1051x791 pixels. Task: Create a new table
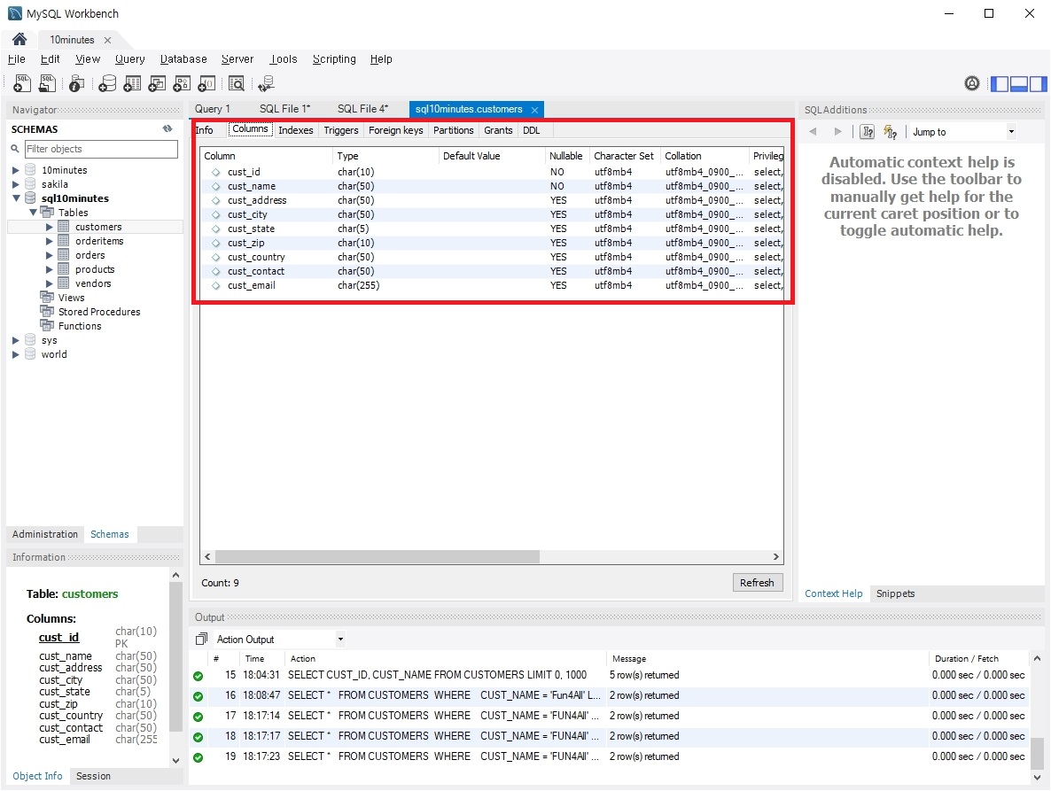(x=132, y=83)
